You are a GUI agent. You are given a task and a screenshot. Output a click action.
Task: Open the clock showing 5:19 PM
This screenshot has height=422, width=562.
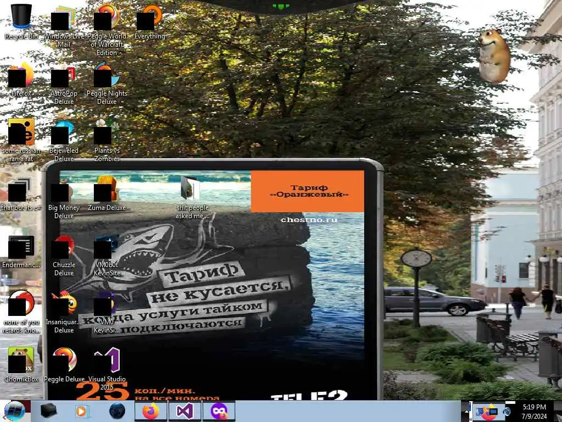[x=534, y=412]
